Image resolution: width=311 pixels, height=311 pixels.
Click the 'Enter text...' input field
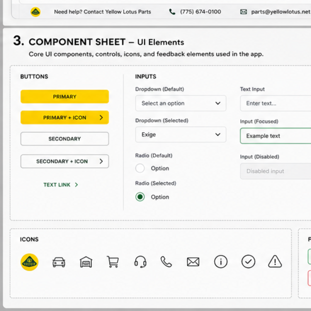pos(276,103)
